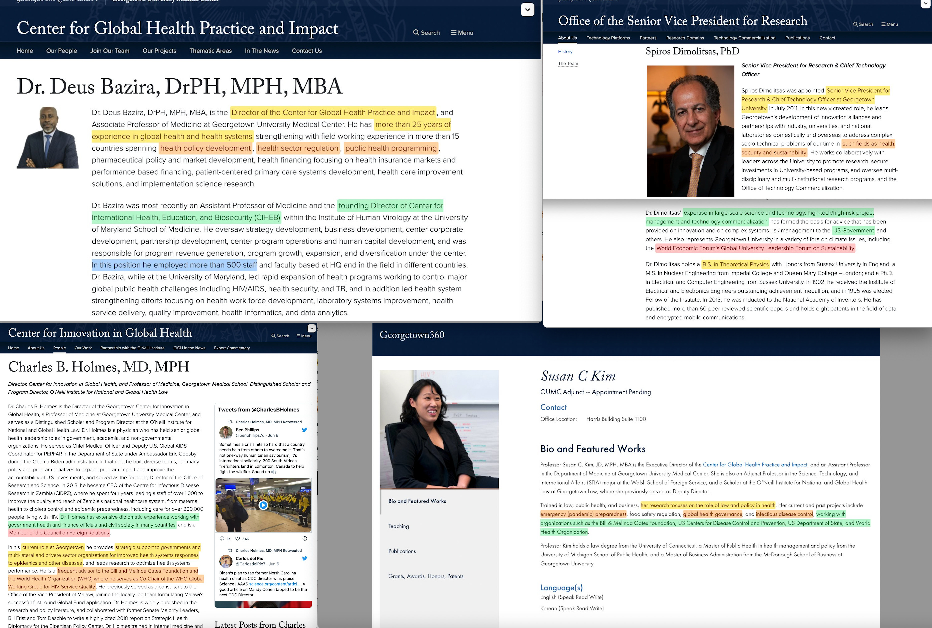The width and height of the screenshot is (932, 628).
Task: Click the Twitter bird icon on Carlos del Rio tweet
Action: point(305,558)
